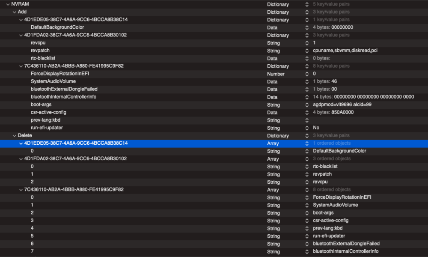
Task: Click Number type of ForceDisplayRotationInEFI row
Action: [276, 74]
